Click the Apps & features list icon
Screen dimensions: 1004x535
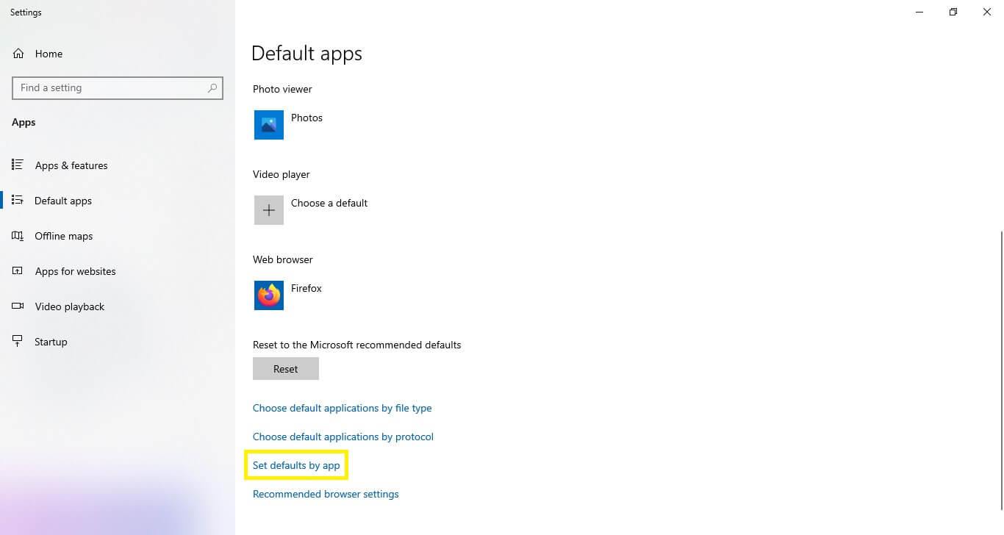tap(18, 165)
